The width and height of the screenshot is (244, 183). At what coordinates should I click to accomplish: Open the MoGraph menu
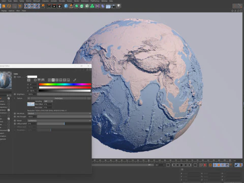coord(37,1)
